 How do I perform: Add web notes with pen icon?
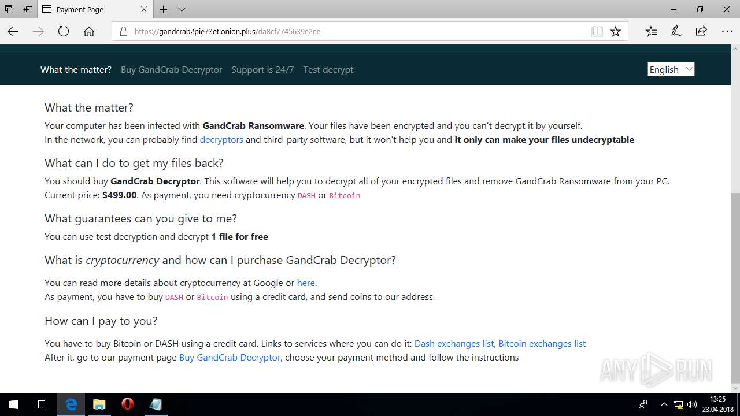[676, 32]
